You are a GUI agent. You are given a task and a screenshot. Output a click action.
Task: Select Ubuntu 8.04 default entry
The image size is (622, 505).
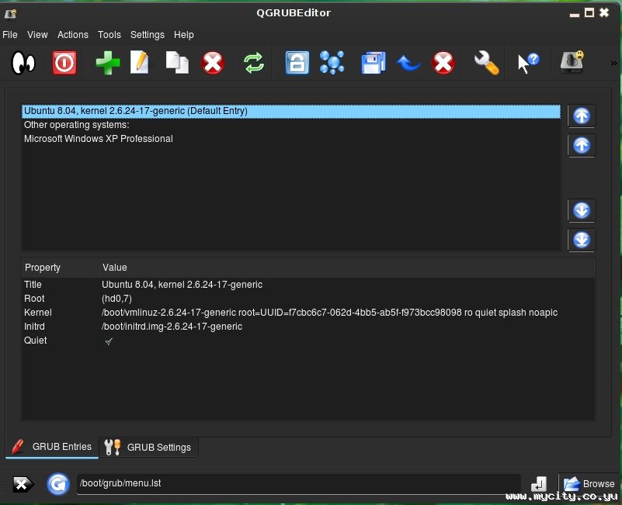pos(290,111)
